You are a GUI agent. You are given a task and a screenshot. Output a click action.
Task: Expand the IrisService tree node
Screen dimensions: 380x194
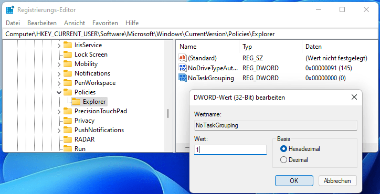(59, 45)
